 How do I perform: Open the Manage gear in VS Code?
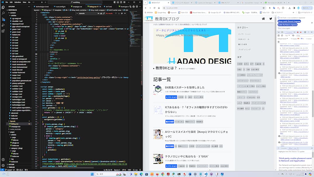[x=3, y=166]
